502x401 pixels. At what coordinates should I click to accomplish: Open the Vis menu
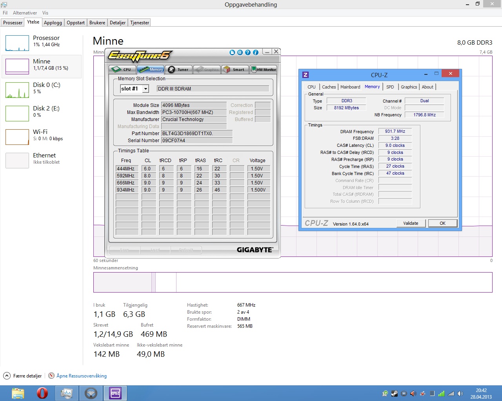coord(45,13)
